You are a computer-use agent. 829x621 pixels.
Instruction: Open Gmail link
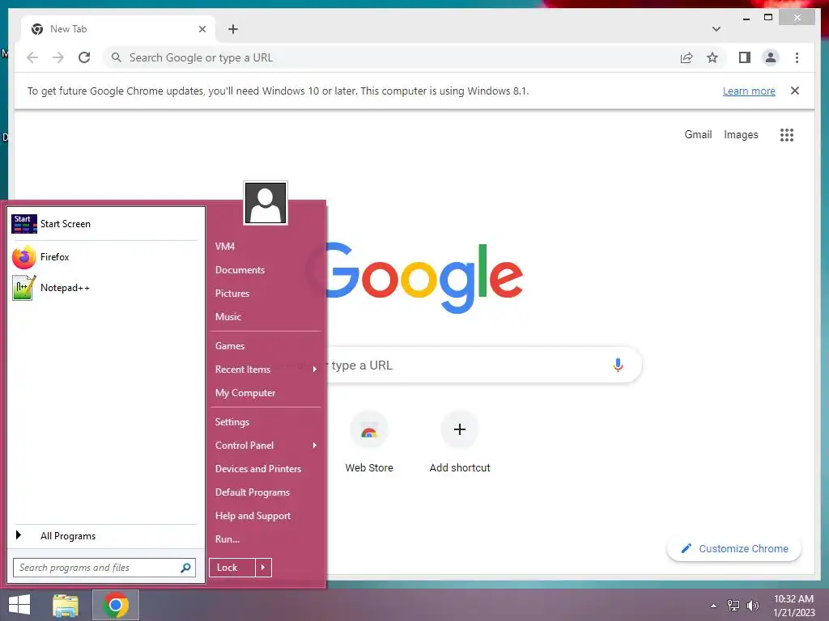coord(698,135)
